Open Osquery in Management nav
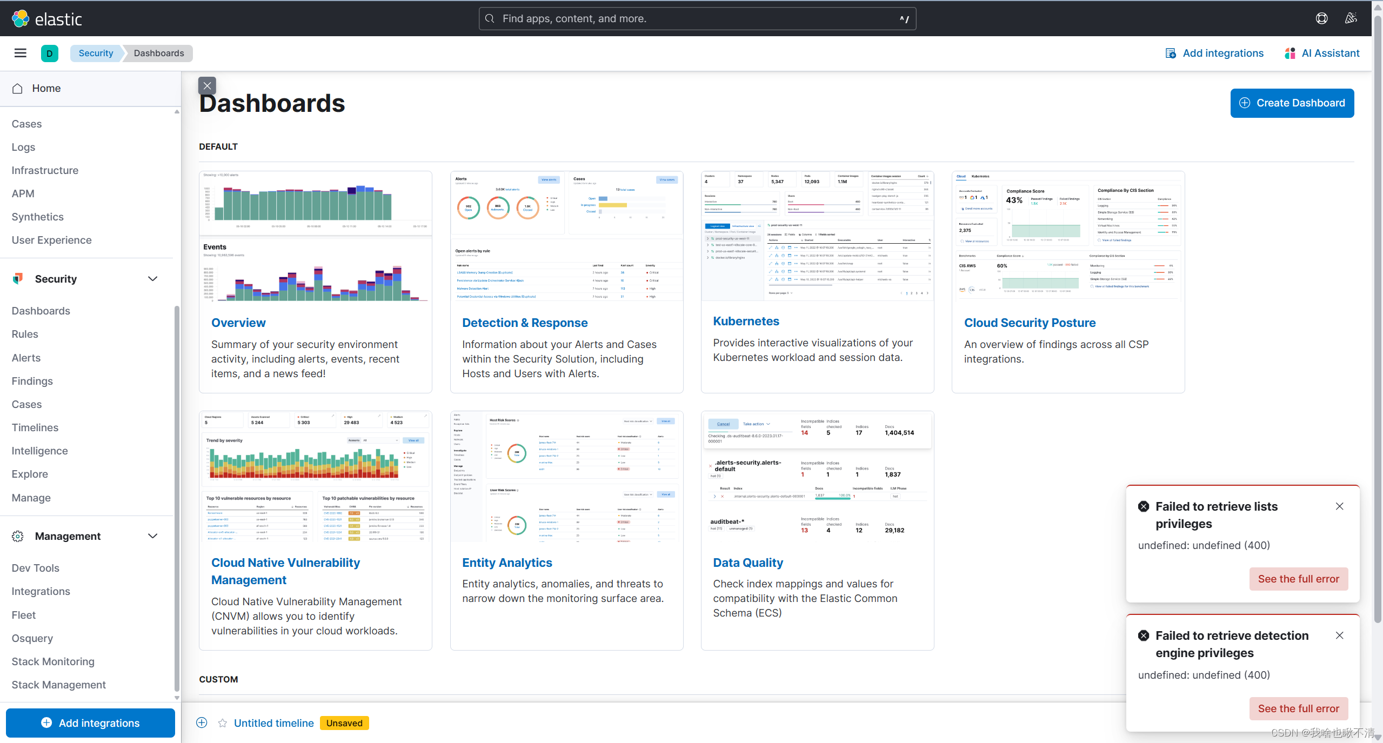Screen dimensions: 1383x743 (32, 638)
